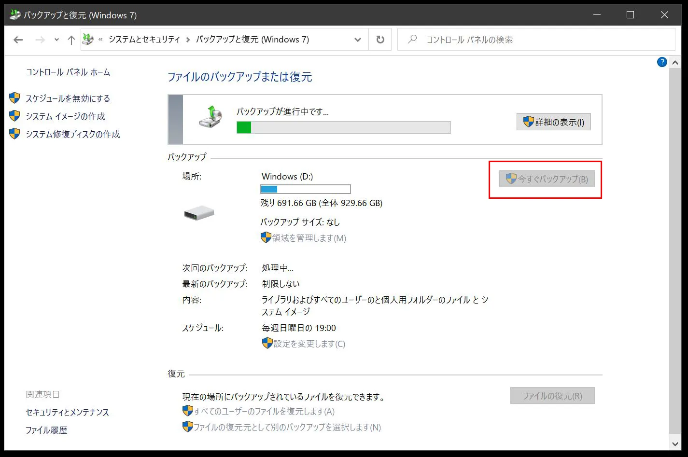Click the backup progress bar
The image size is (688, 457).
pyautogui.click(x=344, y=127)
